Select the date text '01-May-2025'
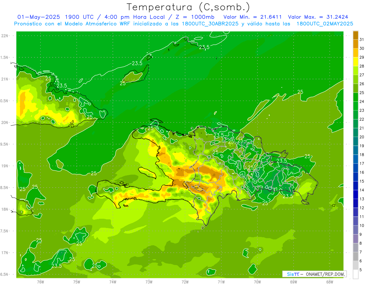This screenshot has height=286, width=370. coord(39,17)
